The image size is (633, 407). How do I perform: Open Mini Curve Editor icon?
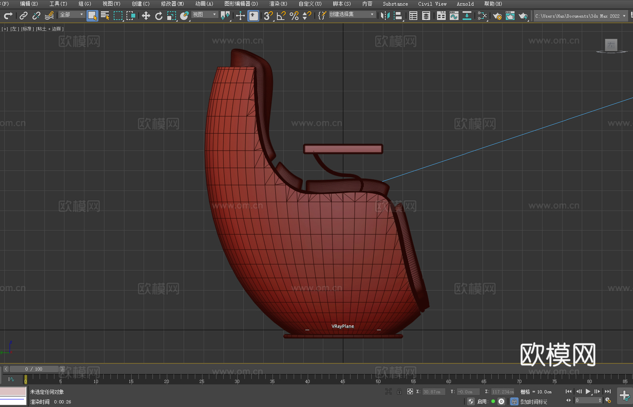(x=11, y=379)
